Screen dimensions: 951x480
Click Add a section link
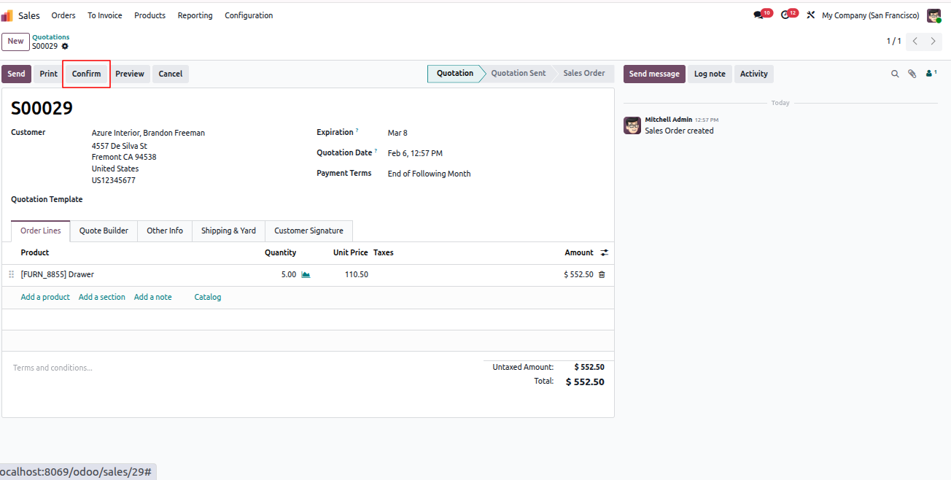102,297
